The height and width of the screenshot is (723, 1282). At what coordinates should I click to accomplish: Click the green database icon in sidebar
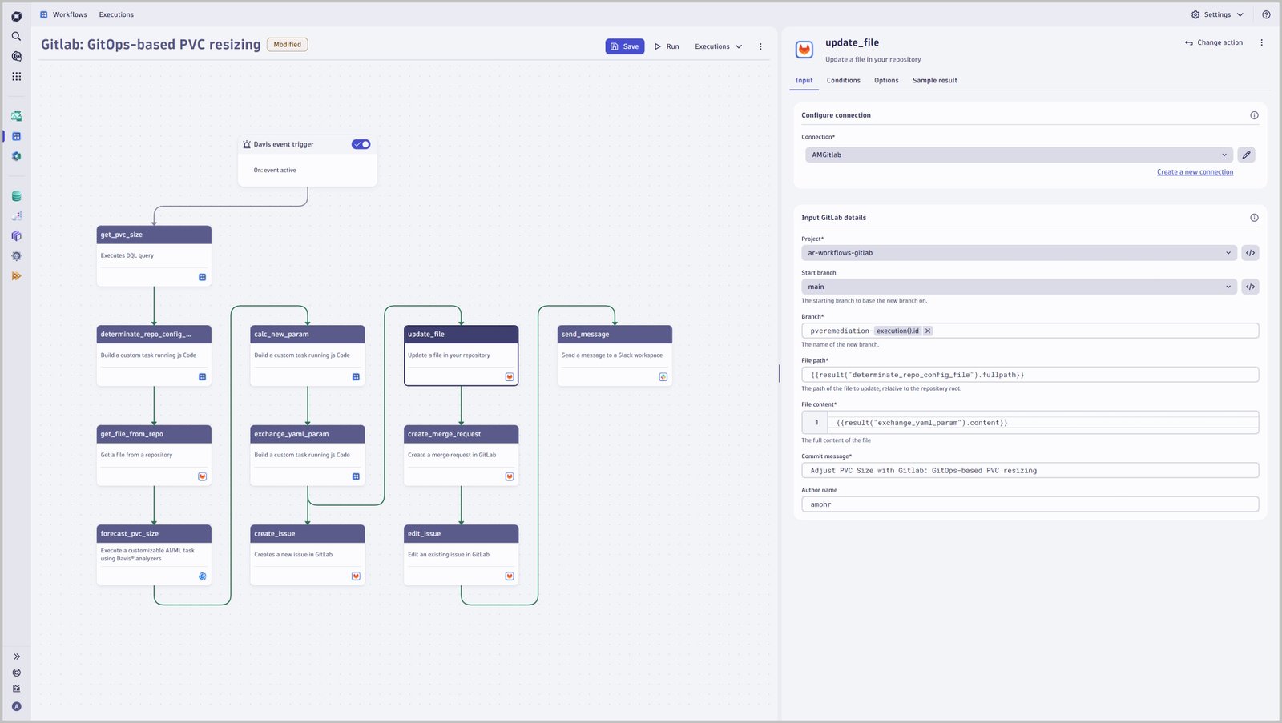[16, 196]
